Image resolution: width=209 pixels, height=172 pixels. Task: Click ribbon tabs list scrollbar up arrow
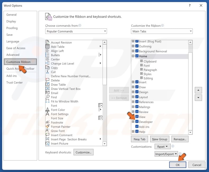tap(190, 42)
